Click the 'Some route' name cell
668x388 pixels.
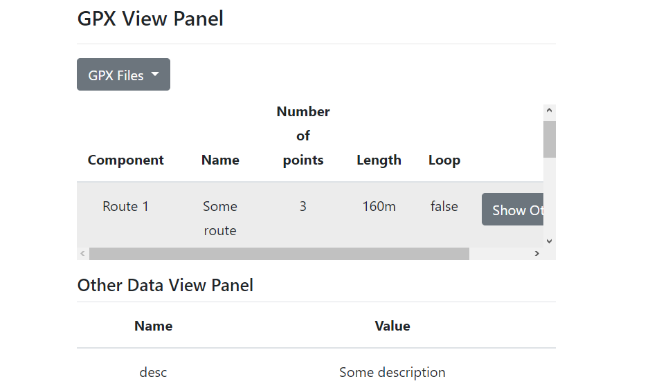coord(220,218)
